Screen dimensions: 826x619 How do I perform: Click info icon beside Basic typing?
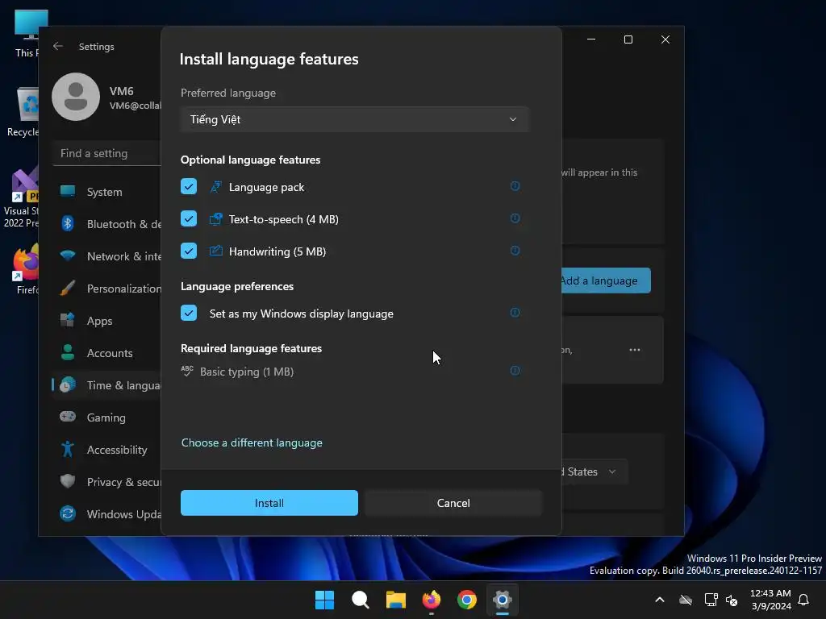click(515, 371)
